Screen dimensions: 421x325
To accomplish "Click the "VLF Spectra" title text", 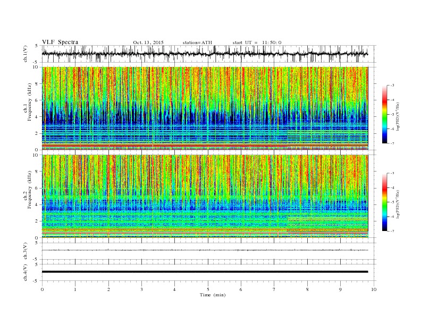I will (x=60, y=42).
